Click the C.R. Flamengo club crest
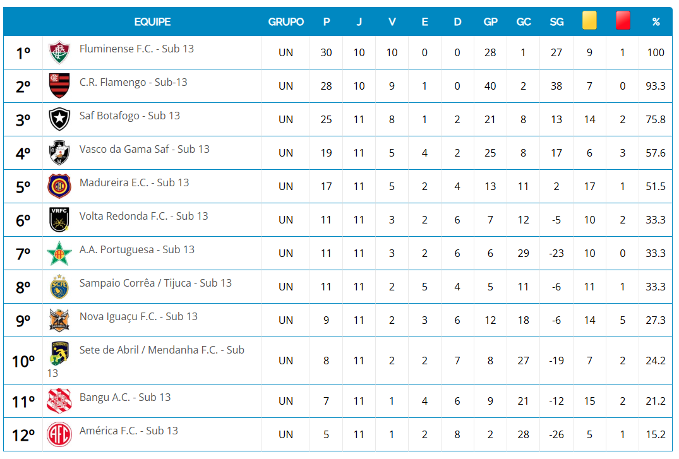The image size is (679, 459). tap(59, 86)
